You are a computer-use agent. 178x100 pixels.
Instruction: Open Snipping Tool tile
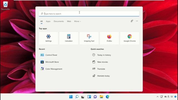(89, 38)
